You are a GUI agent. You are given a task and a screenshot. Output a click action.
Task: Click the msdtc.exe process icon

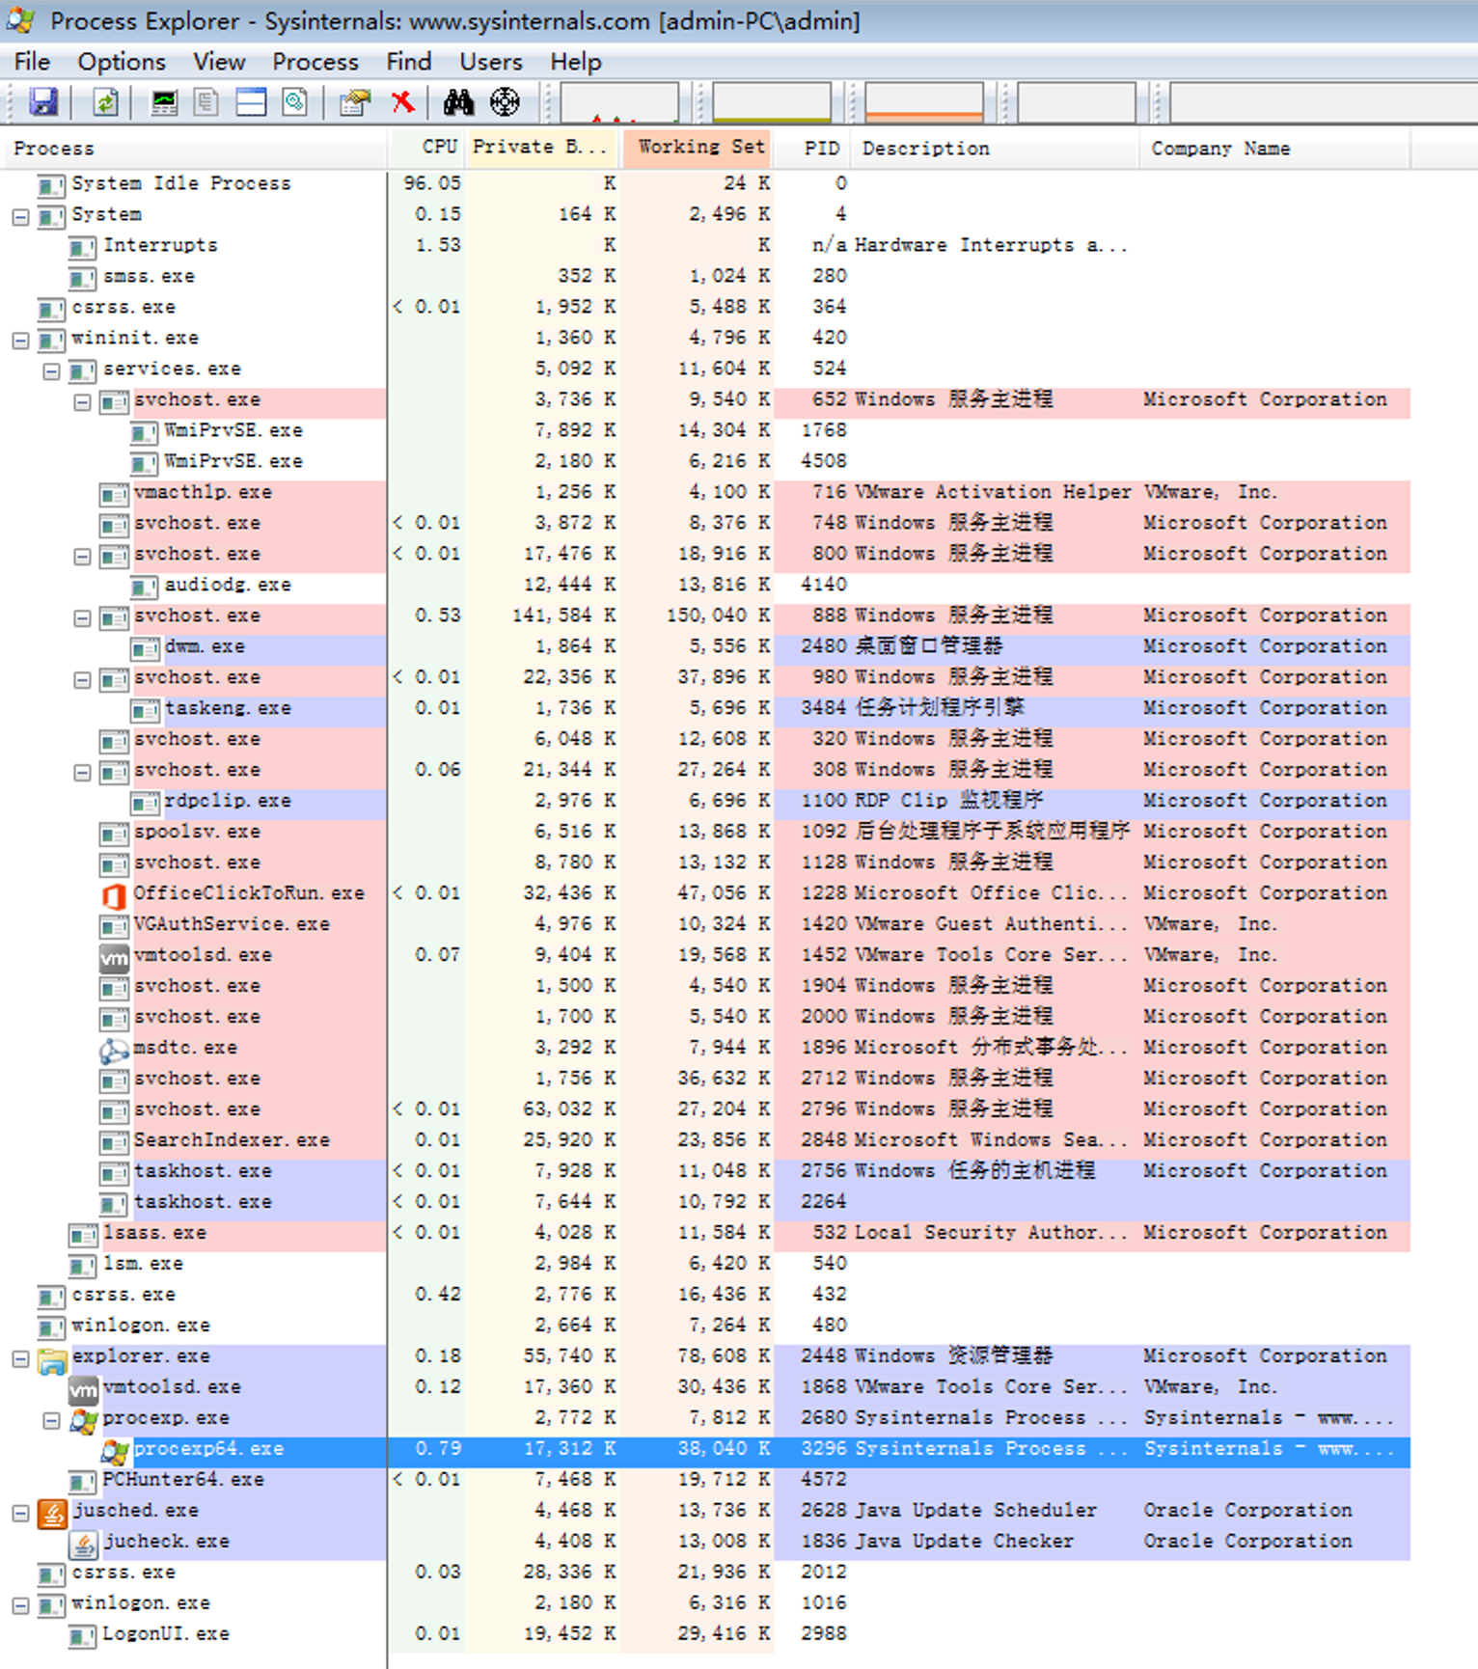click(x=114, y=1050)
